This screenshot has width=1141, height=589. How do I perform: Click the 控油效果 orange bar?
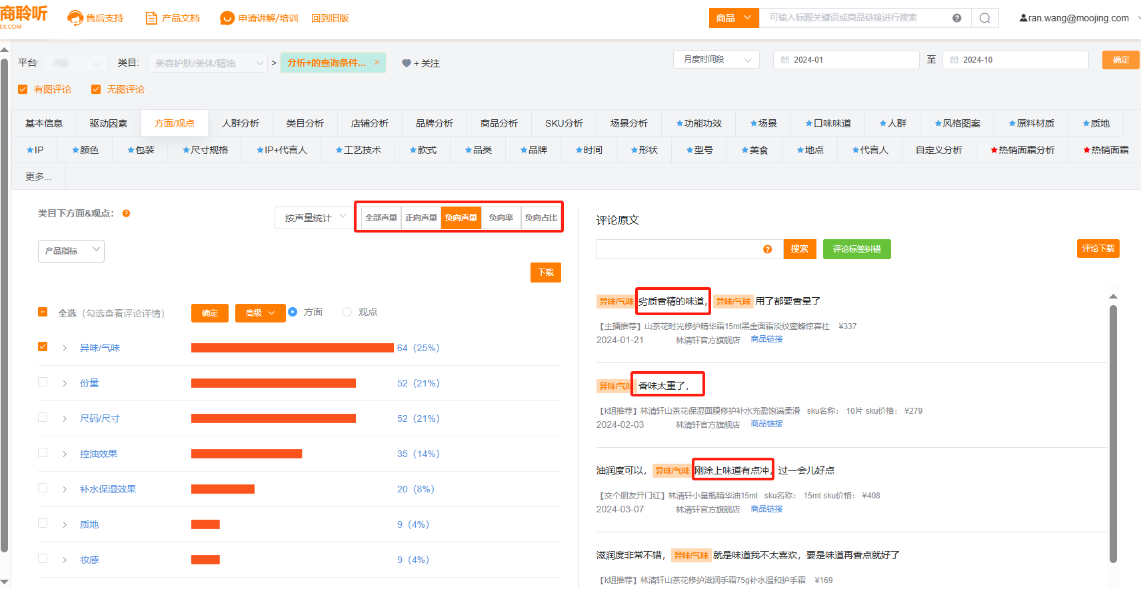coord(247,454)
